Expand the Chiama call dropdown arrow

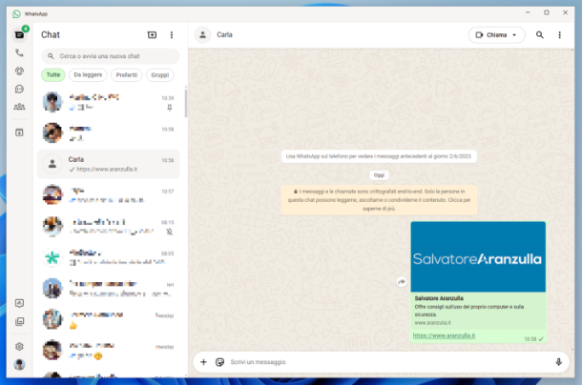tap(514, 35)
